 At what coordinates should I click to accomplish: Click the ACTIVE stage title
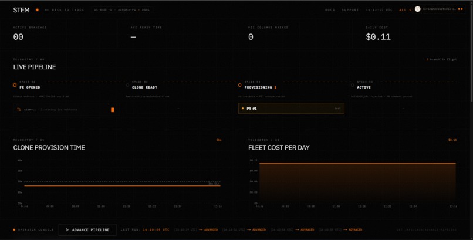click(x=364, y=87)
